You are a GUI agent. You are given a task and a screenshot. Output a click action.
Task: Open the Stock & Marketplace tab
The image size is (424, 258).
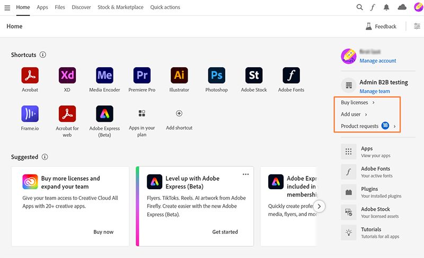(x=120, y=7)
